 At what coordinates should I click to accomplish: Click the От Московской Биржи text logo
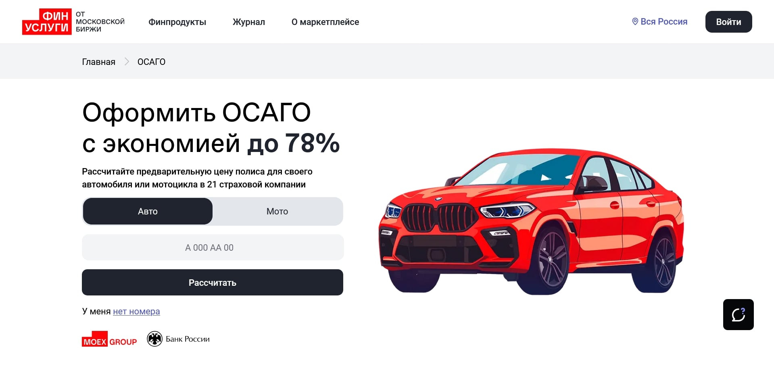pyautogui.click(x=100, y=22)
